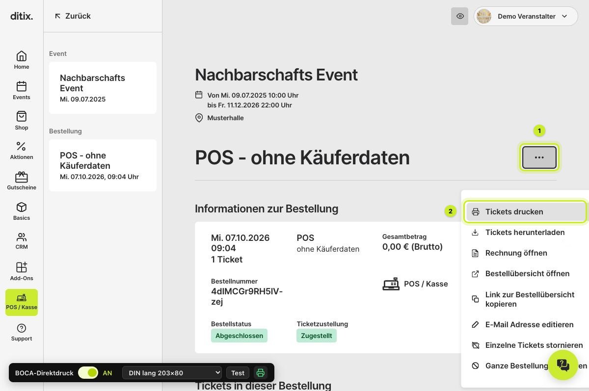589x391 pixels.
Task: Choose Tickets drucken from menu
Action: (526, 212)
